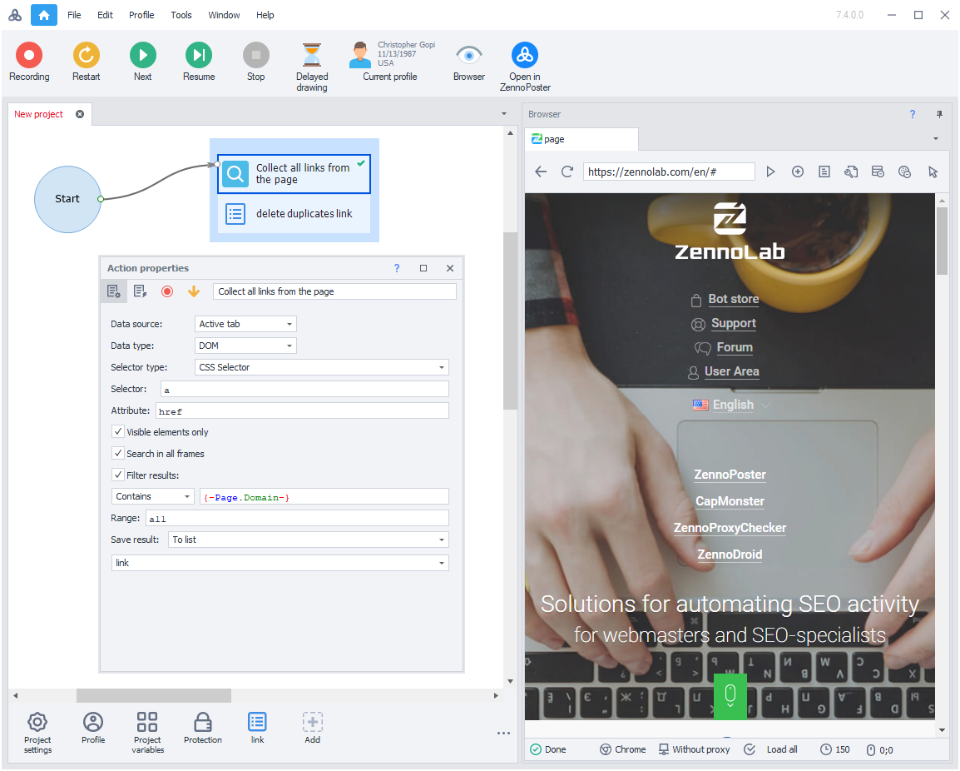Switch to the New project tab
The width and height of the screenshot is (960, 771).
click(39, 114)
